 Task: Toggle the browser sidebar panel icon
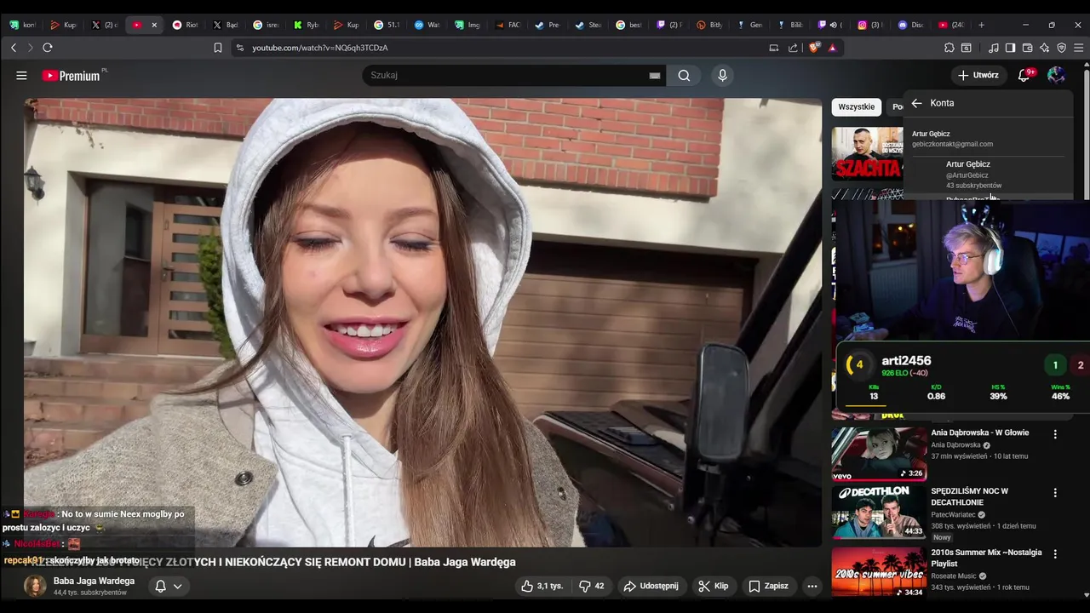(x=1010, y=48)
